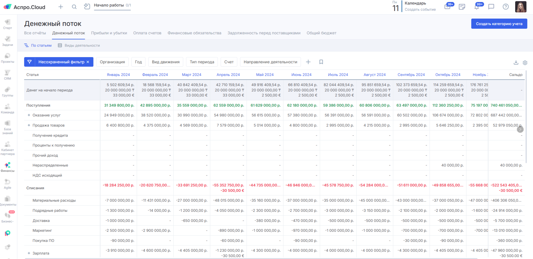Open the notifications bell icon
The height and width of the screenshot is (259, 533).
(476, 7)
